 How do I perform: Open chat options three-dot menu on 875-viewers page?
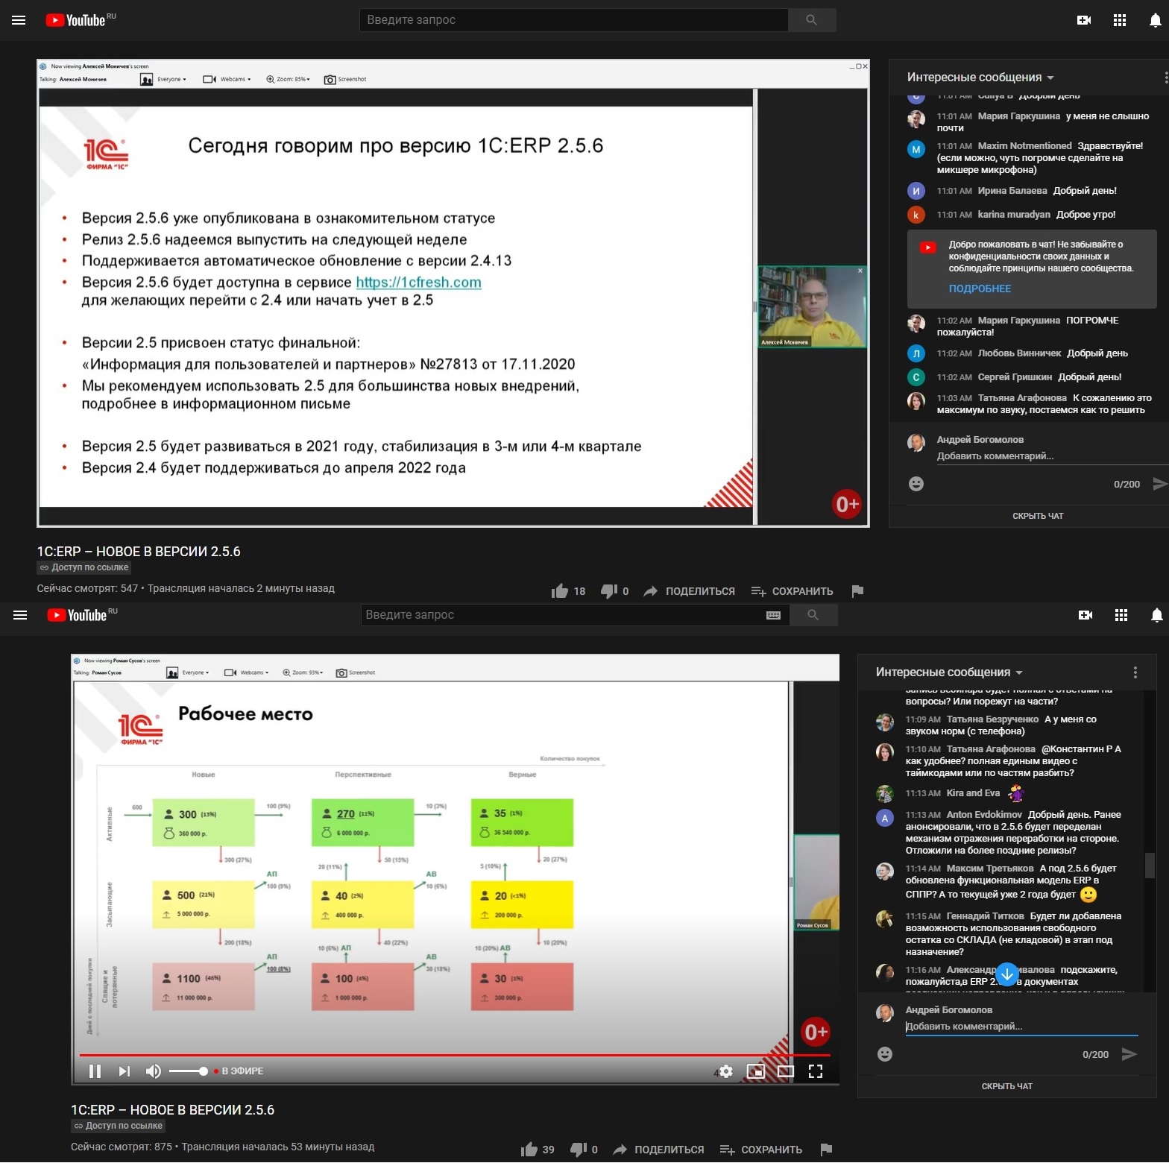click(1135, 672)
